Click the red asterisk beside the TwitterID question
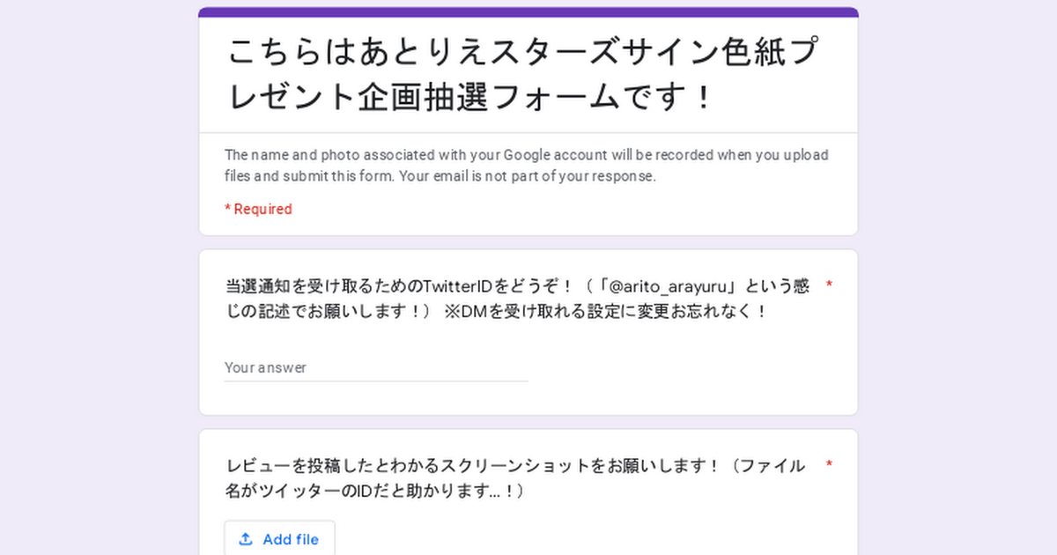1057x555 pixels. [829, 285]
